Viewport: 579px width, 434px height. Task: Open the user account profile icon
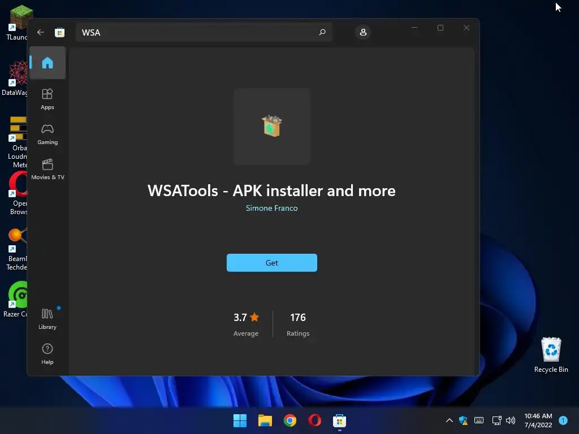[363, 32]
